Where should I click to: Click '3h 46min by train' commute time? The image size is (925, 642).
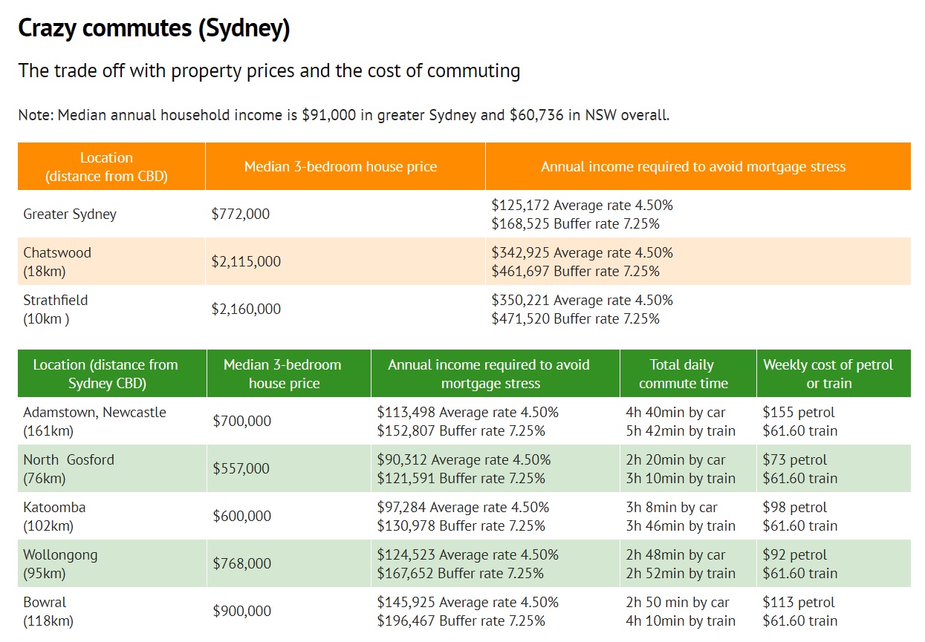click(x=681, y=525)
